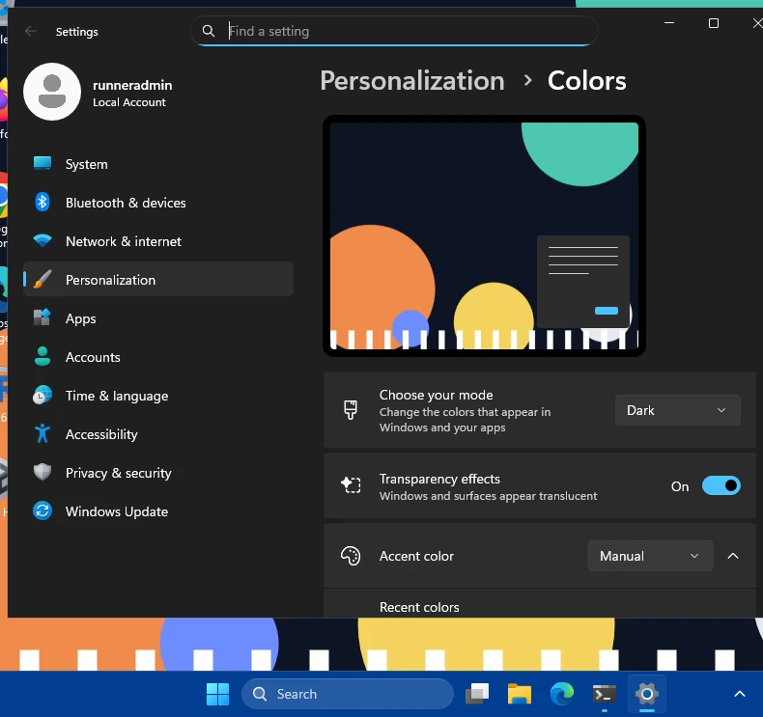
Task: Minimize the Settings window
Action: click(669, 23)
